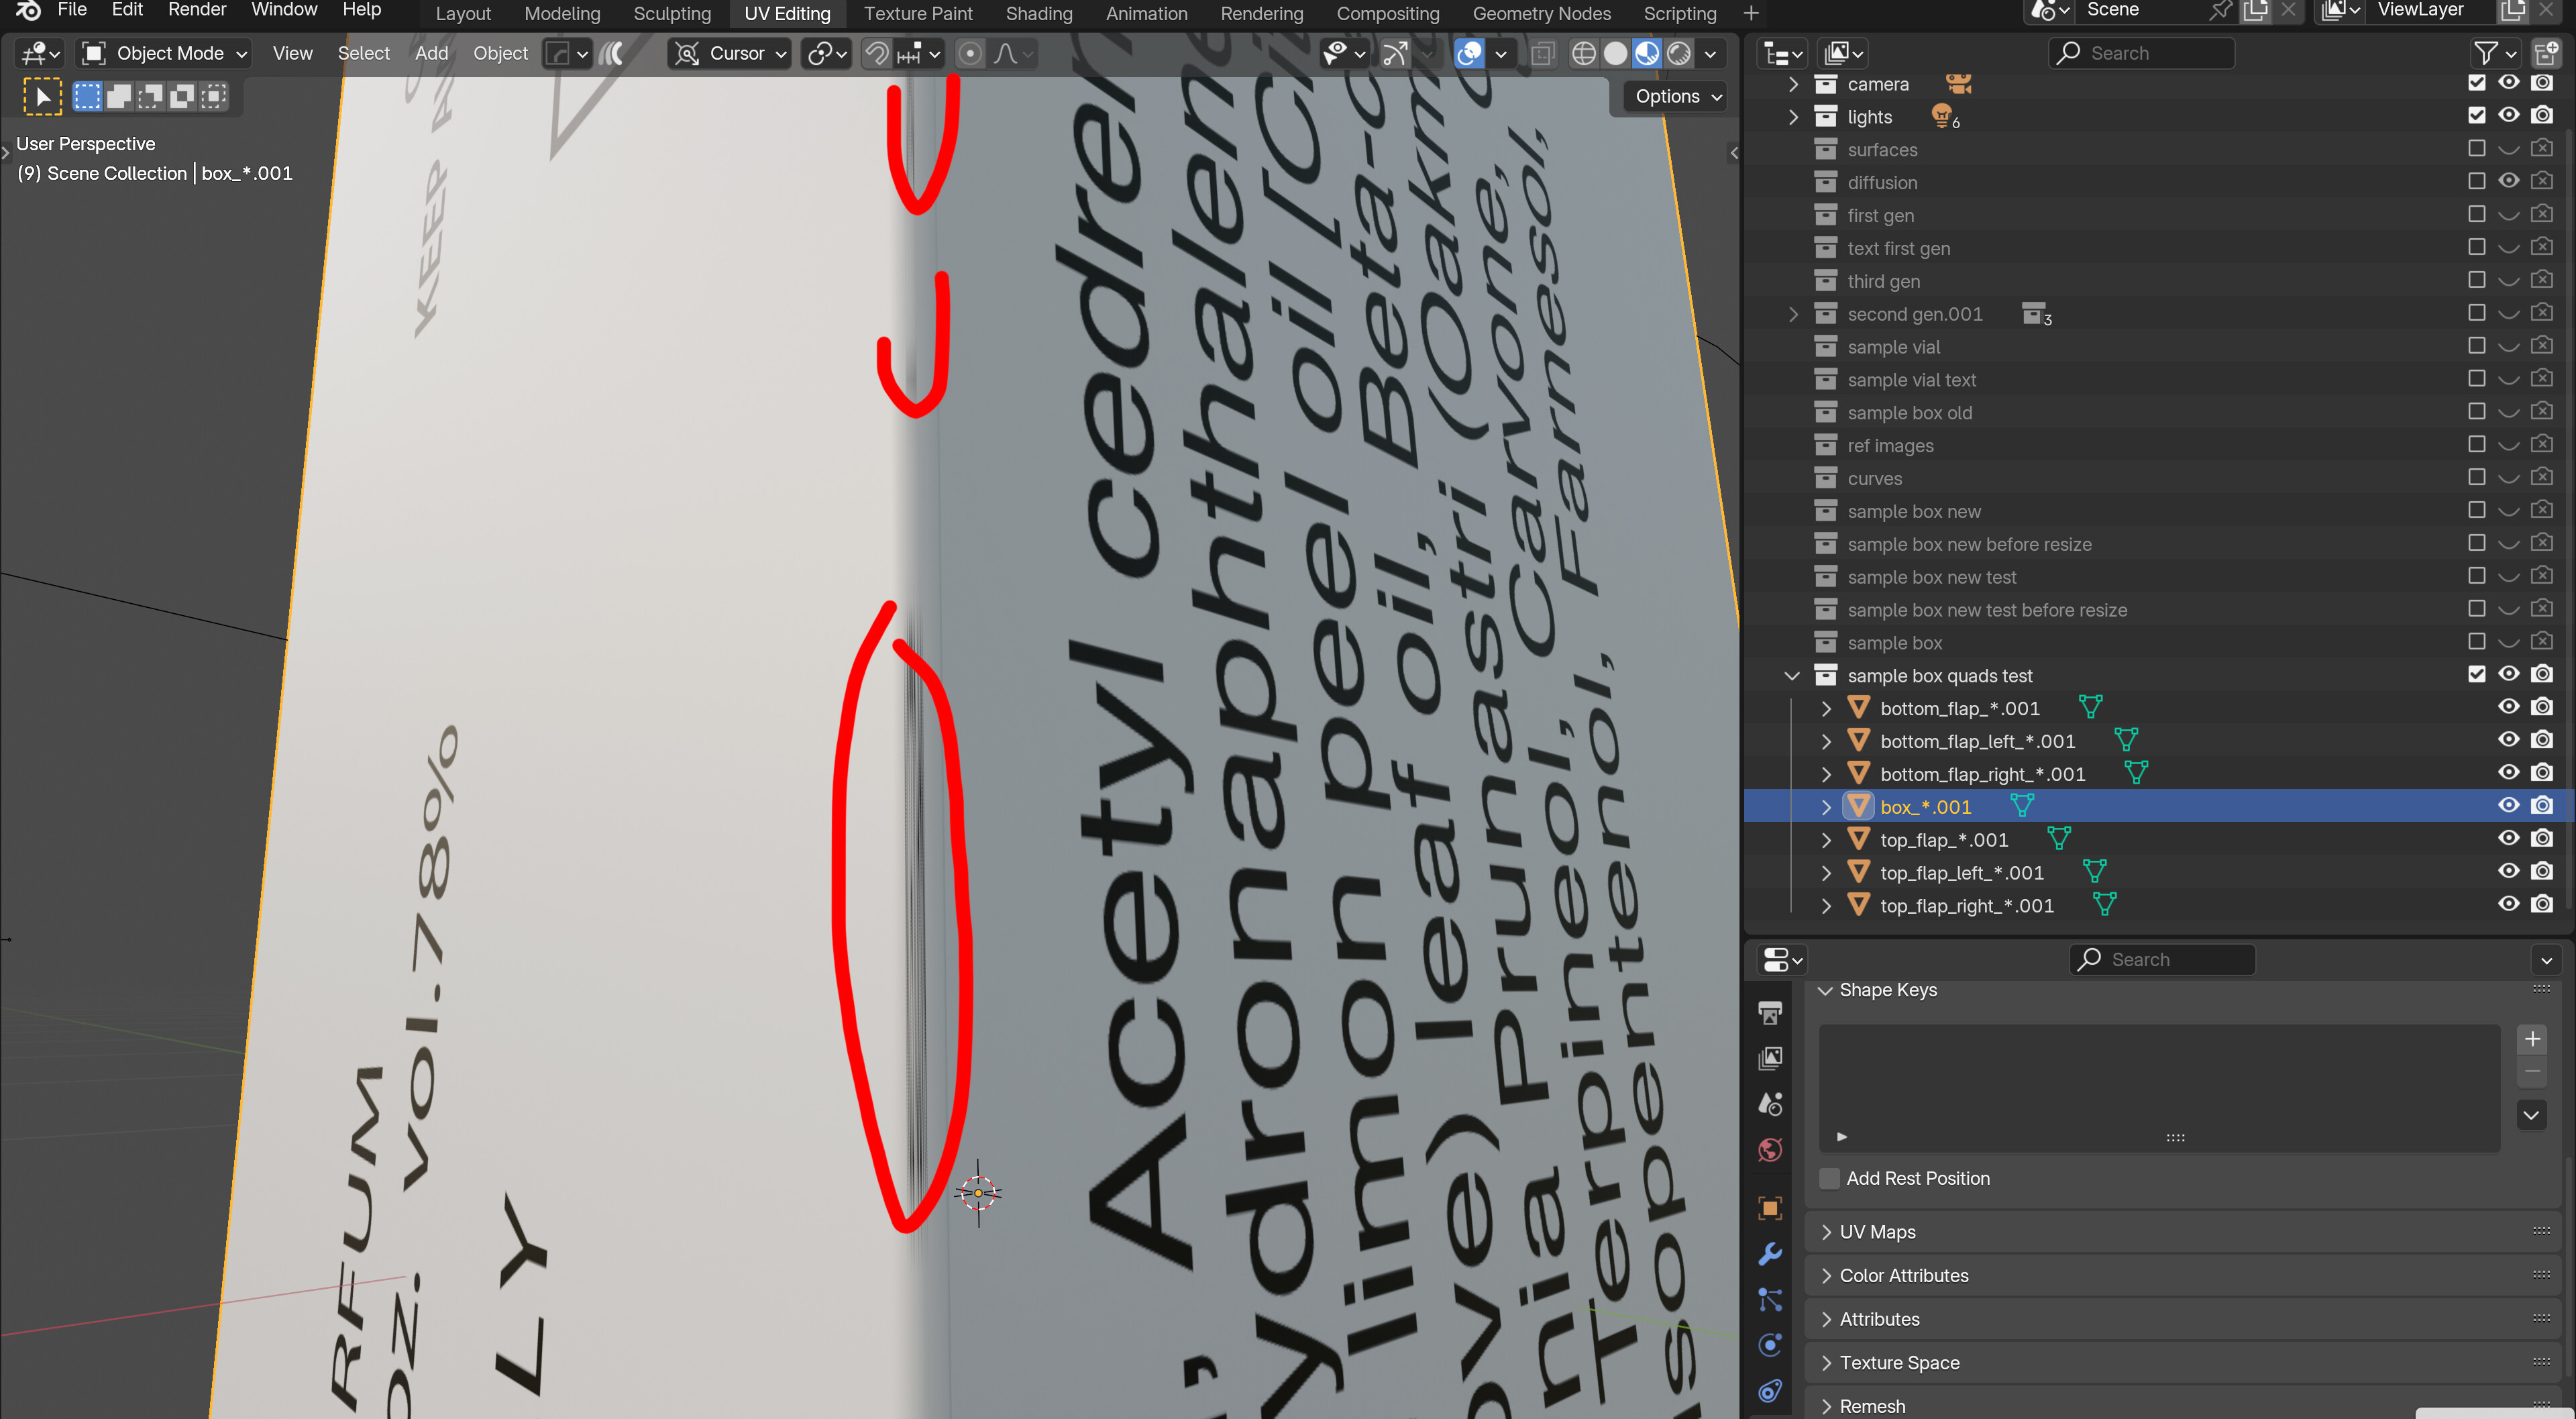Disable render for bottom_flap_*.001 camera icon
The width and height of the screenshot is (2576, 1419).
tap(2542, 707)
